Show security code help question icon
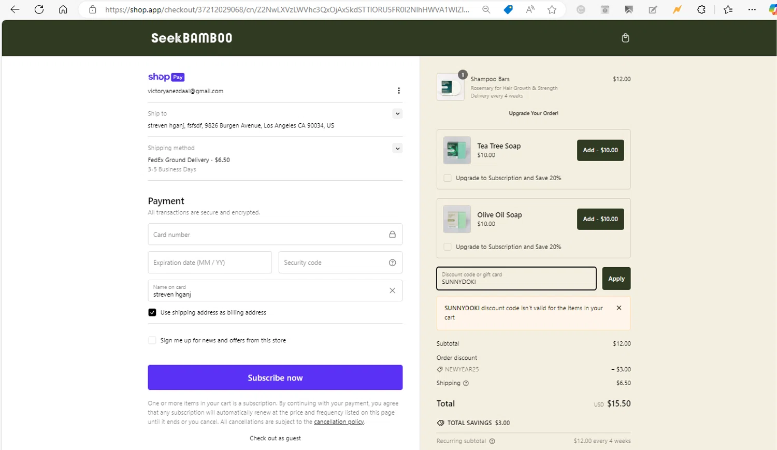The width and height of the screenshot is (777, 450). [392, 263]
